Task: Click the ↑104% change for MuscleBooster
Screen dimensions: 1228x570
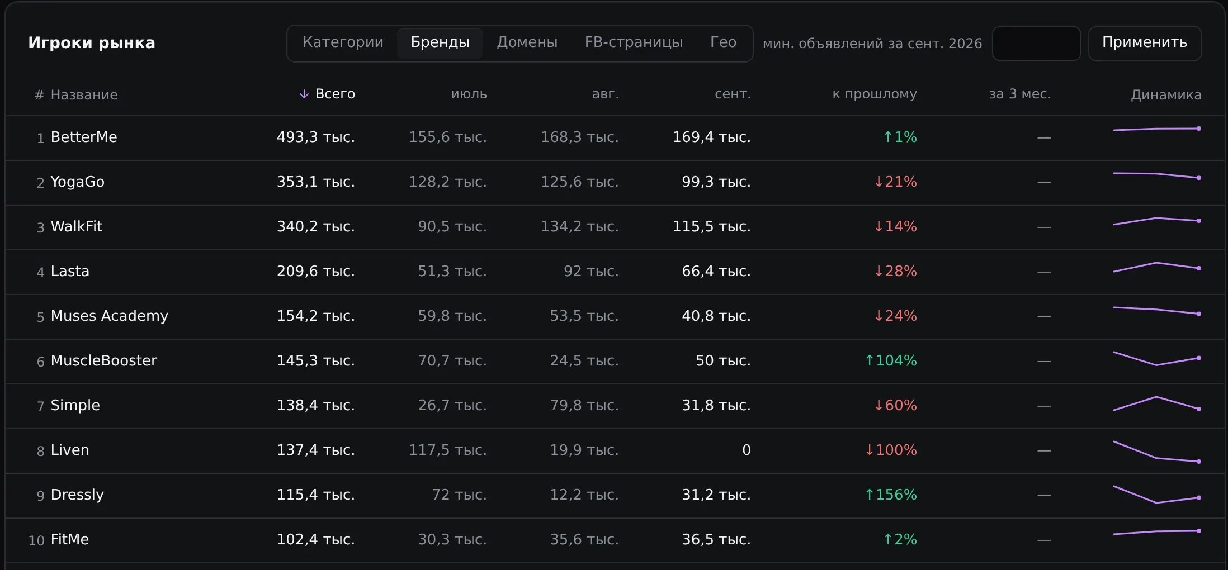Action: click(891, 360)
